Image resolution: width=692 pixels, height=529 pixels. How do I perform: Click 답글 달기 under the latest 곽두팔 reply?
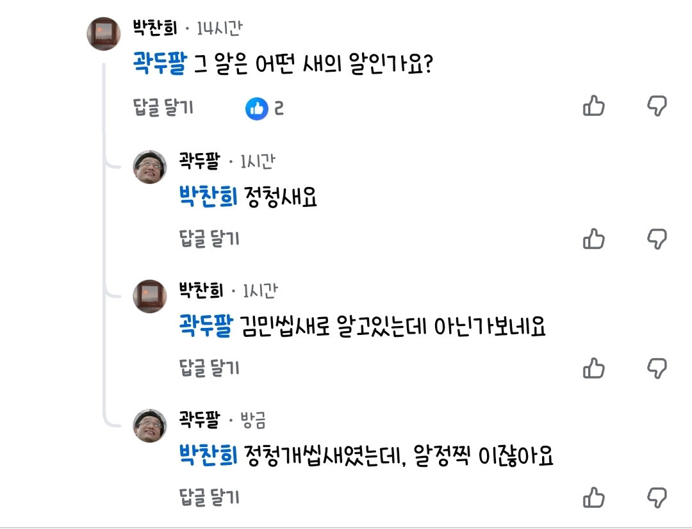(x=209, y=497)
